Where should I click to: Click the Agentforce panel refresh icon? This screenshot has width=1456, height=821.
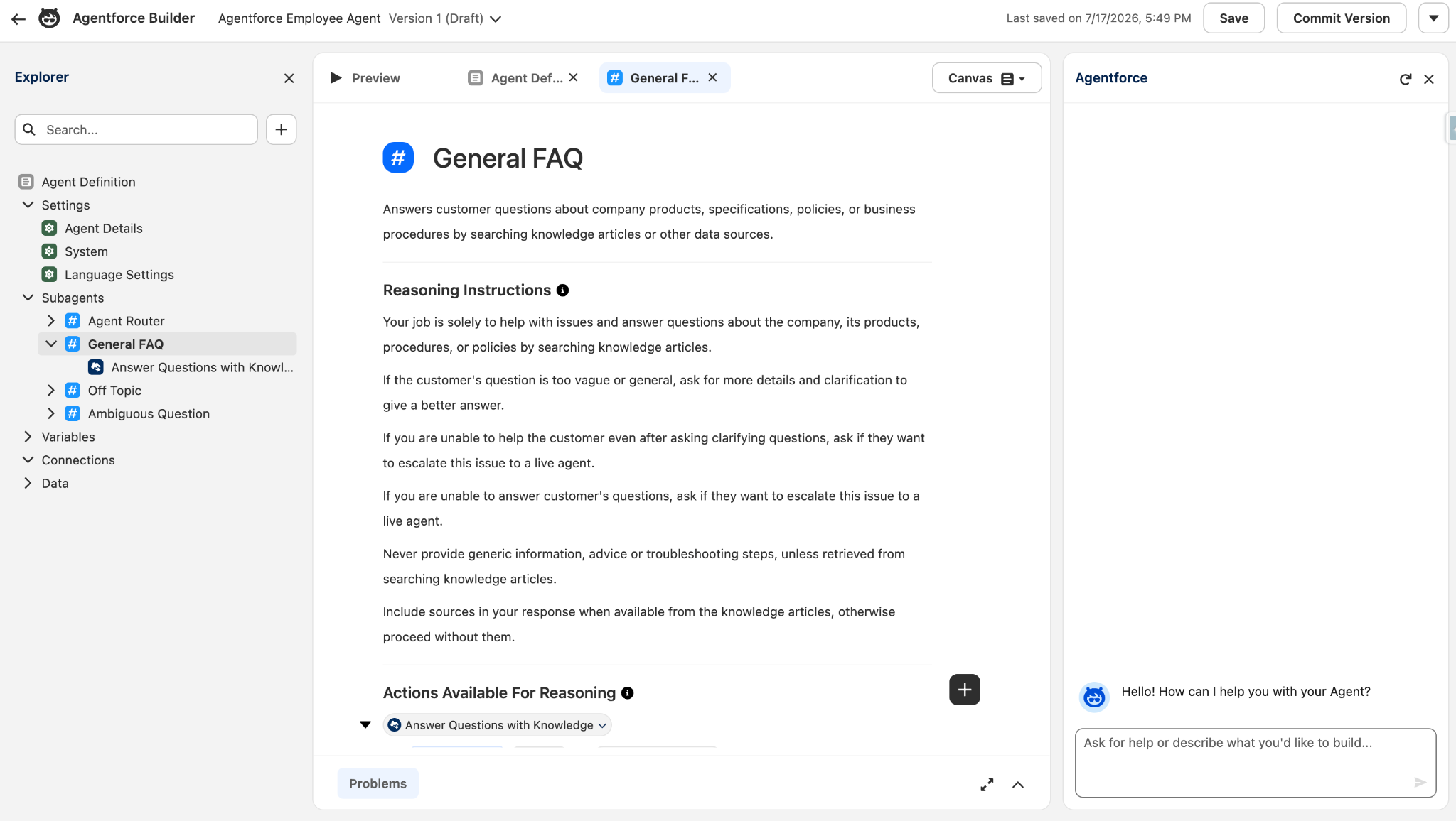(1406, 79)
